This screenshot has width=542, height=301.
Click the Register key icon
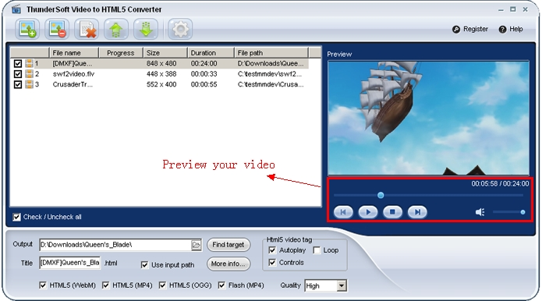click(456, 30)
